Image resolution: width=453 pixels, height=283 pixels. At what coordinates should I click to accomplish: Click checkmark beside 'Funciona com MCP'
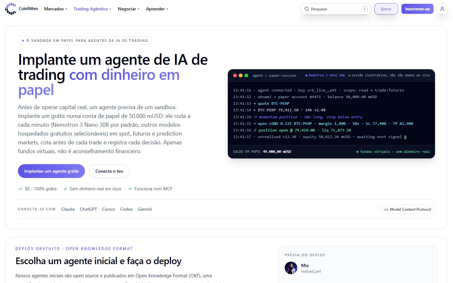click(130, 189)
